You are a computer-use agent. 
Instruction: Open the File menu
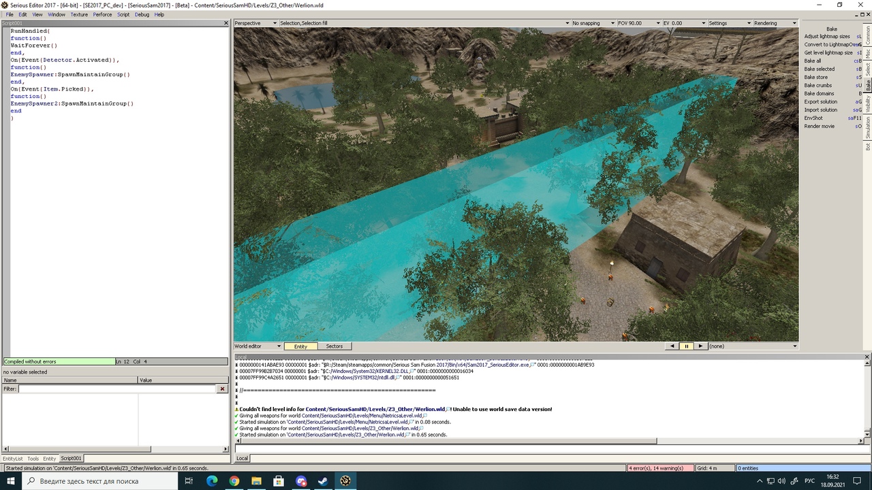coord(10,14)
